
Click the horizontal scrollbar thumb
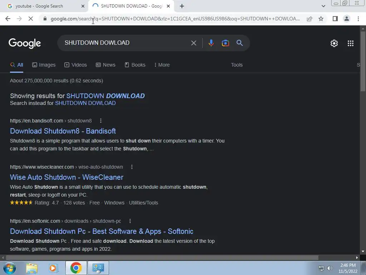click(x=162, y=258)
